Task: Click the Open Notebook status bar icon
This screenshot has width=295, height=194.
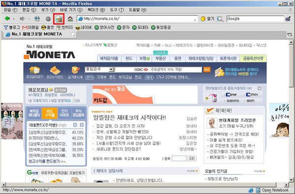Action: [x=258, y=190]
